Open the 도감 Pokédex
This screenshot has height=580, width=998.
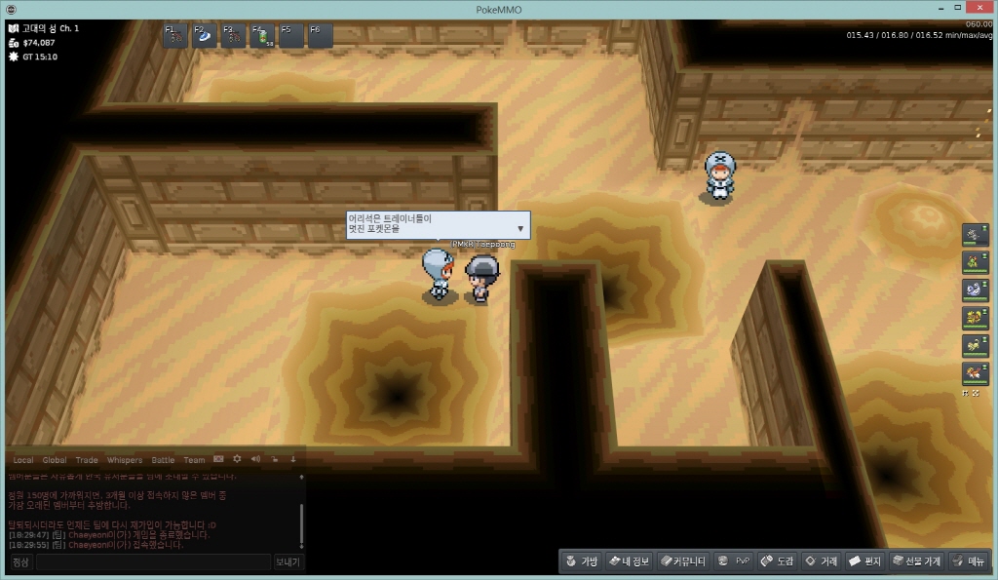[x=777, y=561]
